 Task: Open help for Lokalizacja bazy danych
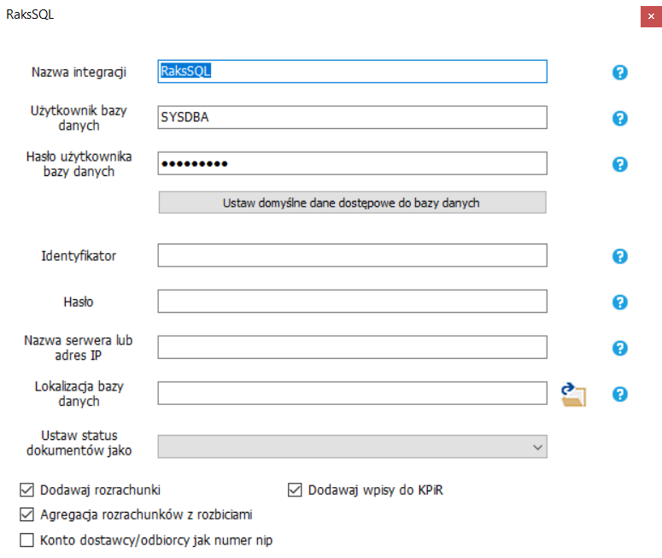coord(620,394)
